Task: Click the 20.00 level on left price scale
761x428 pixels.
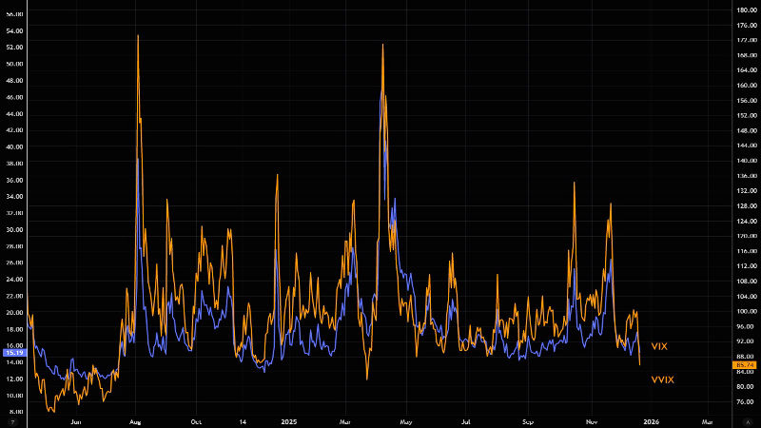Action: pos(13,312)
